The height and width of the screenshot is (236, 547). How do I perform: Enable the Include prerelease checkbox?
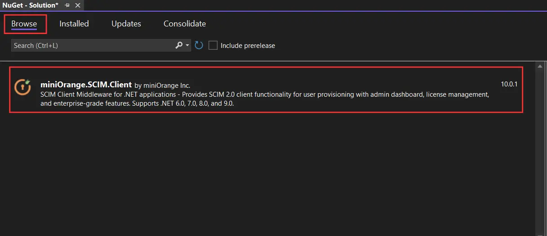[x=213, y=45]
